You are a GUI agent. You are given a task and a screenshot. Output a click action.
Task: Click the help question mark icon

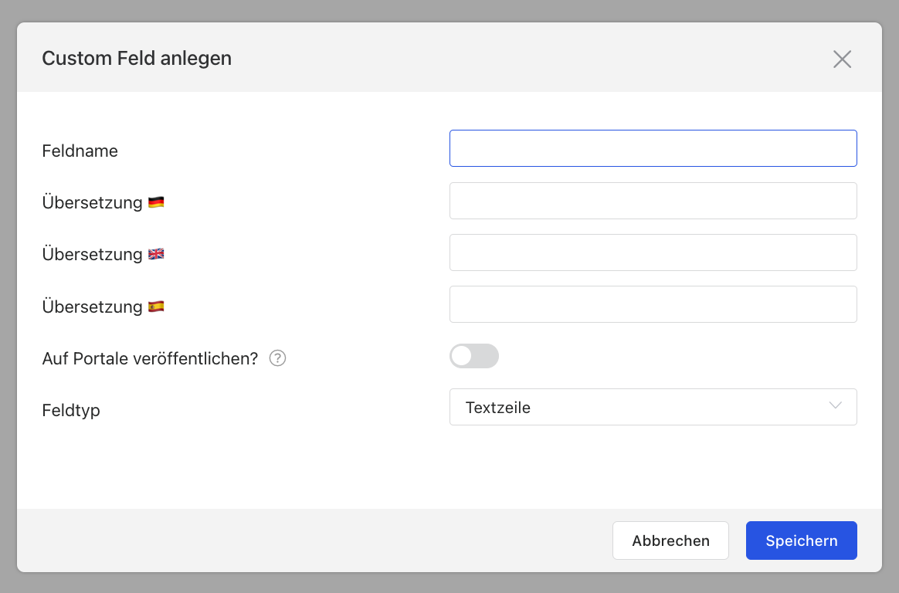click(278, 358)
